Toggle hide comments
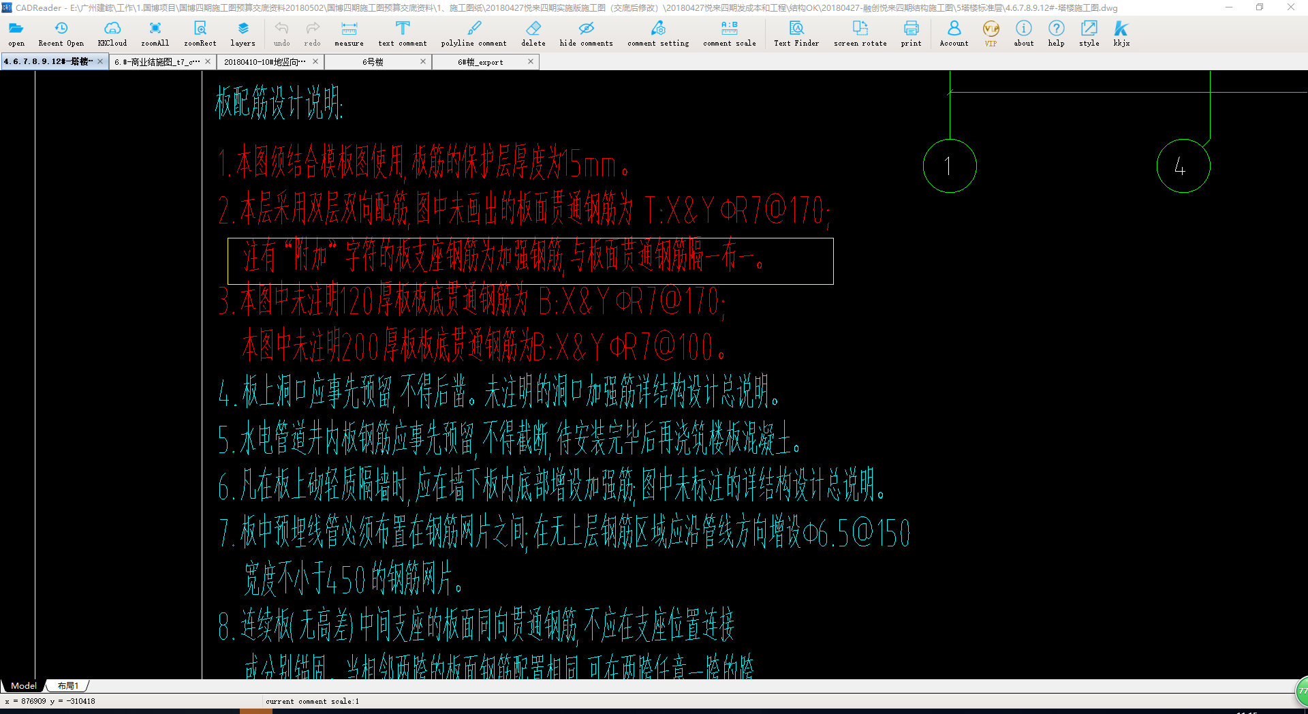This screenshot has height=714, width=1308. tap(586, 33)
